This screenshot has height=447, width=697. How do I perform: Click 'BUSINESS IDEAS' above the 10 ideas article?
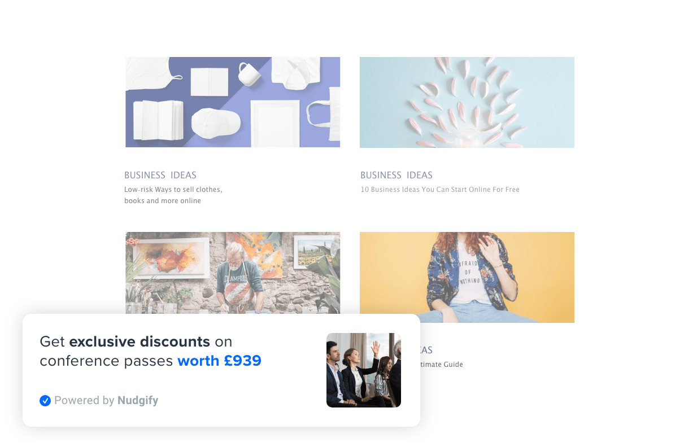[397, 175]
